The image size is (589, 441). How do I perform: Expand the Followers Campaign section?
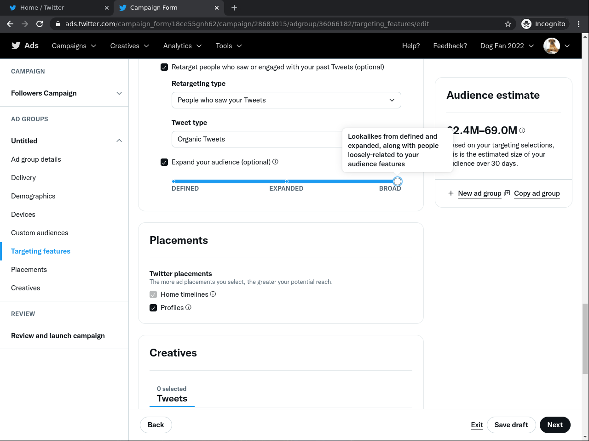point(119,93)
